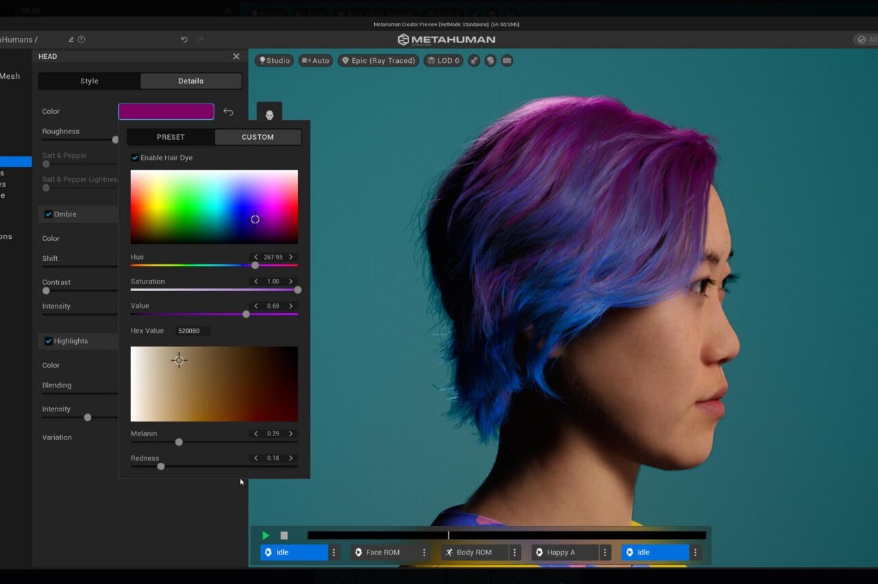Select the Happy A animation clip
The image size is (878, 584).
coord(565,553)
